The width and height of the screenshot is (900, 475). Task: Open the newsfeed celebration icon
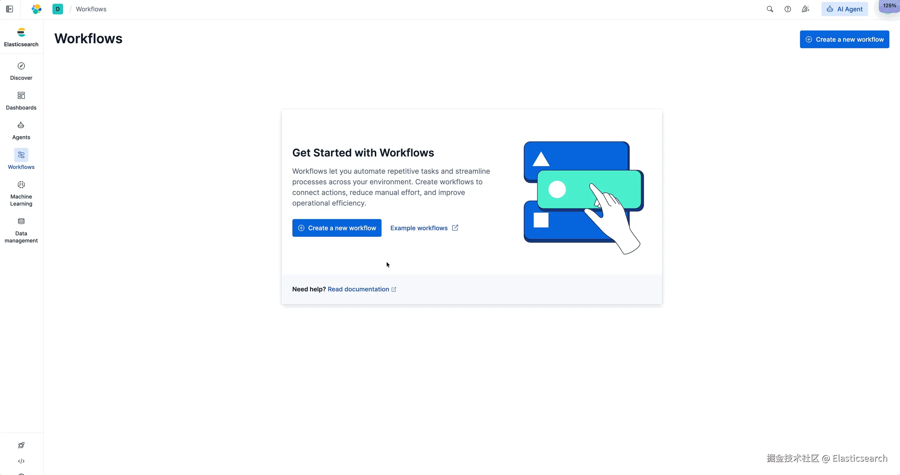(x=805, y=9)
